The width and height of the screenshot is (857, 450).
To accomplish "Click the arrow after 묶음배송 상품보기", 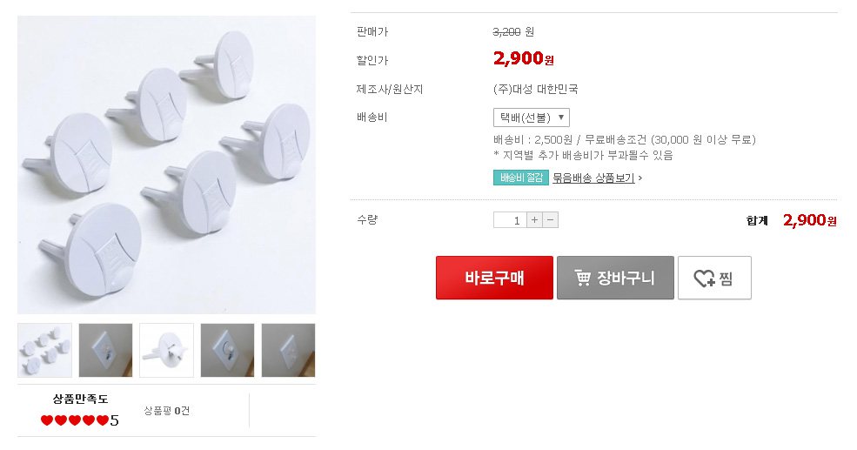I will click(640, 178).
